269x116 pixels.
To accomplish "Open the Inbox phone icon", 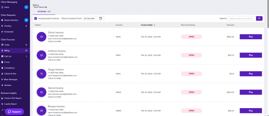I will 2,7.
